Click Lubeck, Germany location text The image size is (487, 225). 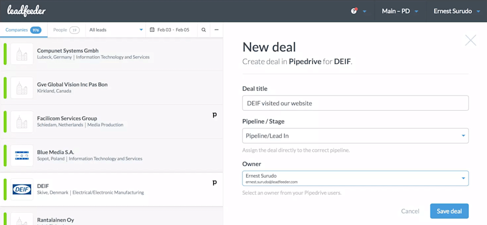pyautogui.click(x=54, y=57)
